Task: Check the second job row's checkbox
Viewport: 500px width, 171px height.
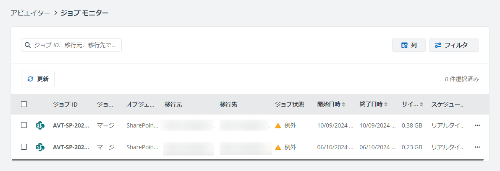Action: point(24,146)
